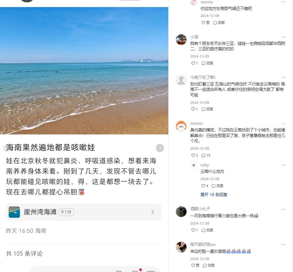This screenshot has height=272, width=293.
Task: Open options menu for ruby's reply
Action: (x=283, y=165)
